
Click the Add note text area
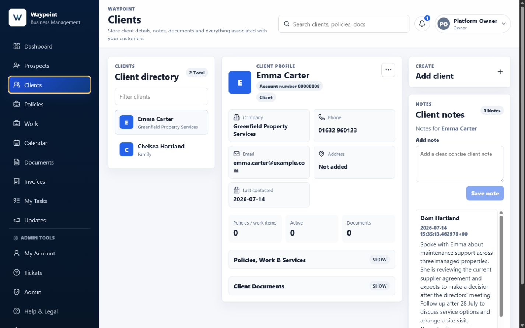pyautogui.click(x=459, y=164)
